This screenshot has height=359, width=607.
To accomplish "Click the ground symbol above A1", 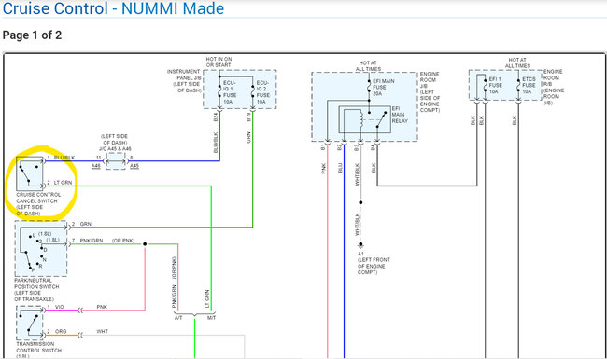I will (x=360, y=245).
